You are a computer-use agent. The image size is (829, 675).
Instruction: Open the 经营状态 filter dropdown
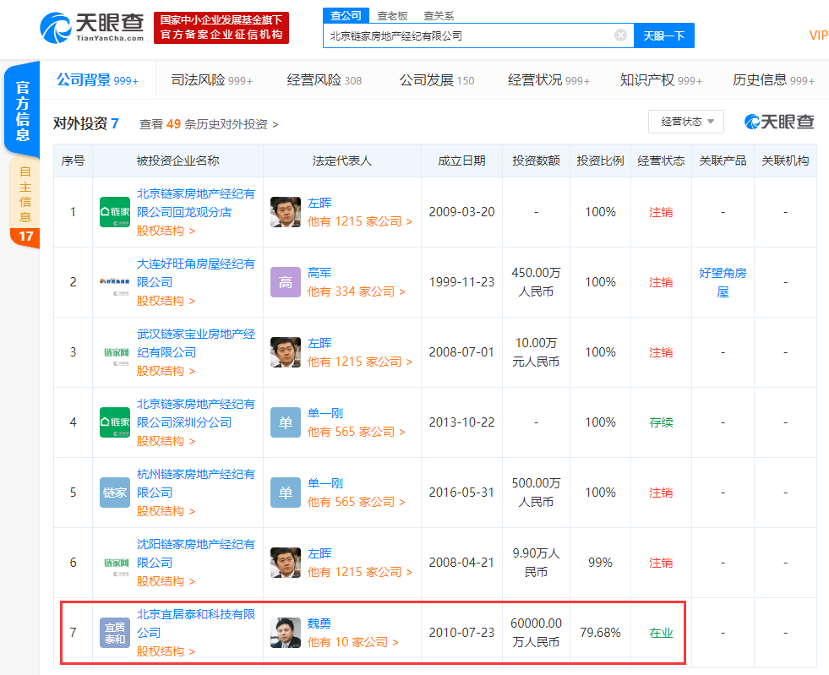(685, 122)
